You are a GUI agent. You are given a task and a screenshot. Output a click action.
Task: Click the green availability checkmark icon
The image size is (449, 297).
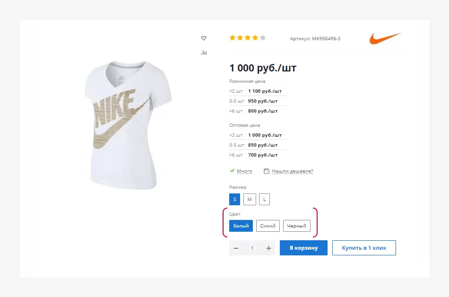(232, 171)
